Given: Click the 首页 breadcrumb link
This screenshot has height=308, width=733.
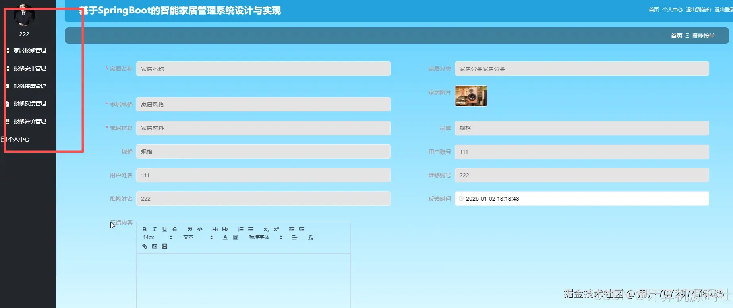Looking at the screenshot, I should (677, 36).
